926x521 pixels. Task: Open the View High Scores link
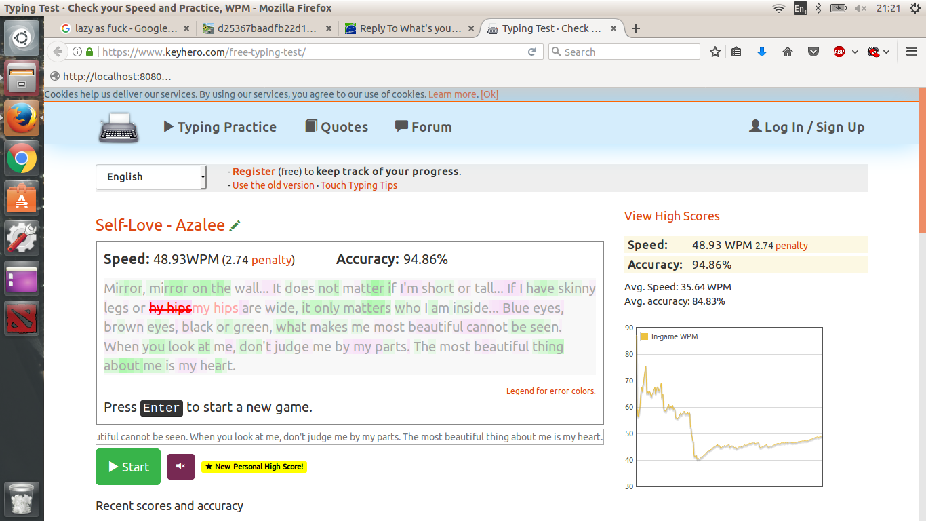(672, 216)
